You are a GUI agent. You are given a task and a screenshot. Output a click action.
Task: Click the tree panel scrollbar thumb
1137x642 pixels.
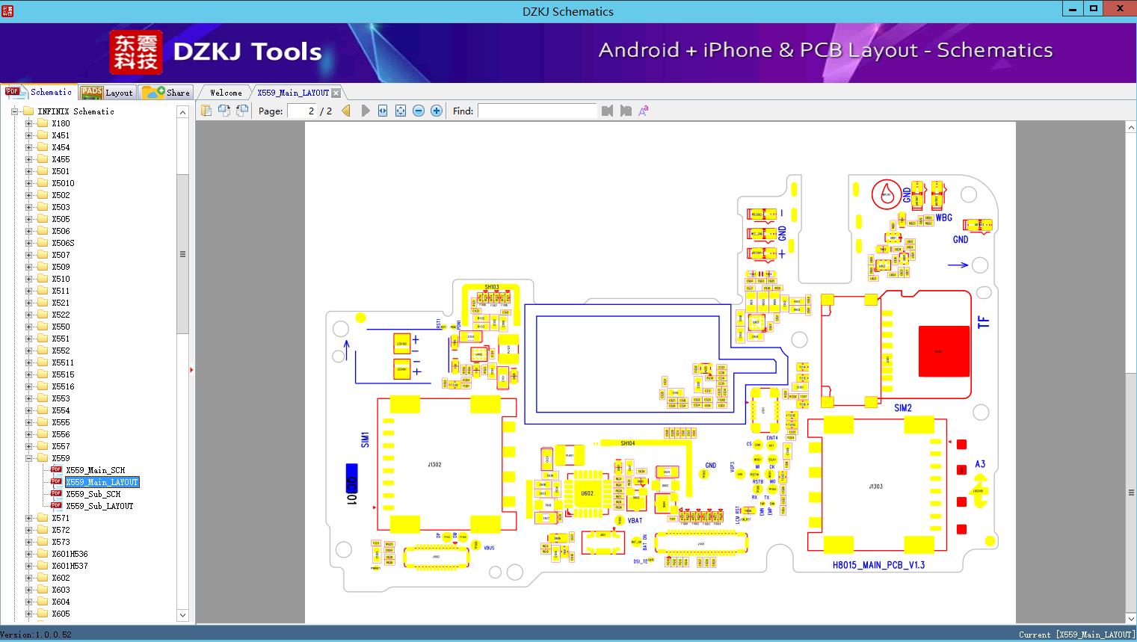coord(182,254)
